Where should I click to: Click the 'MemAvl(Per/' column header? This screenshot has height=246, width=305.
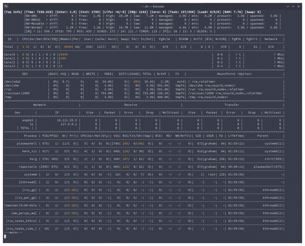click(71, 39)
